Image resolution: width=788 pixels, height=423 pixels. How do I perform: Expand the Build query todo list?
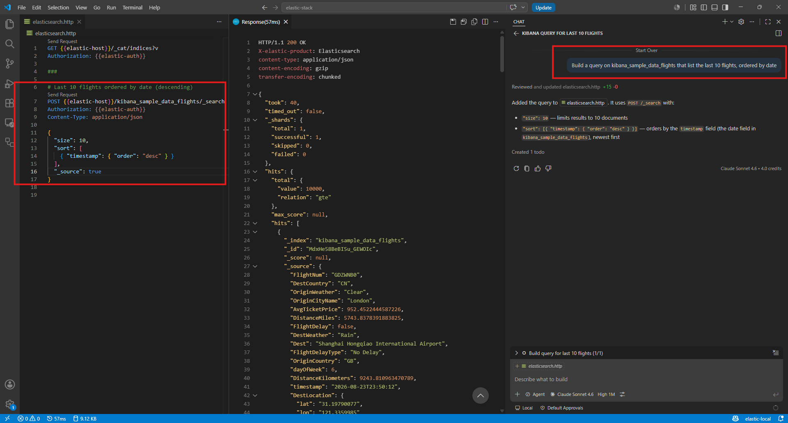pos(516,353)
